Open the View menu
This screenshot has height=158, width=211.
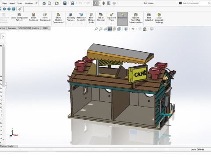click(4, 3)
